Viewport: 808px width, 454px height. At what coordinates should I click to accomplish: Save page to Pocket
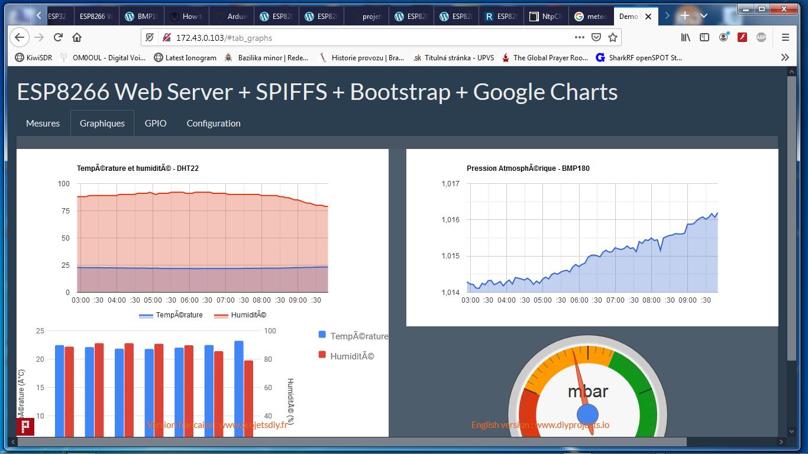click(x=596, y=37)
